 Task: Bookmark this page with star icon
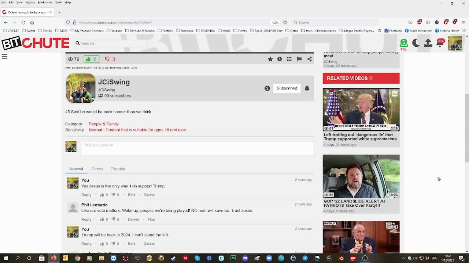(285, 23)
